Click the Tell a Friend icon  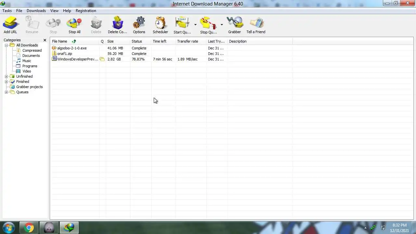coord(256,25)
